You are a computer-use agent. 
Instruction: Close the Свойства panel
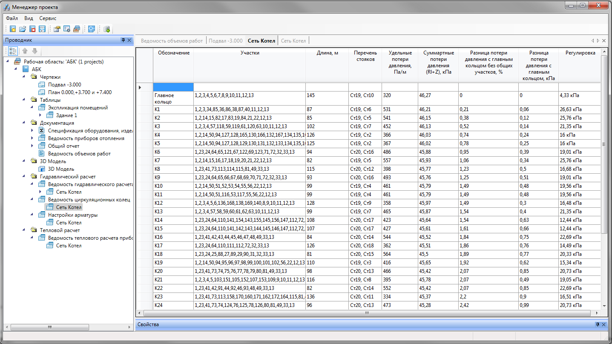pyautogui.click(x=603, y=324)
